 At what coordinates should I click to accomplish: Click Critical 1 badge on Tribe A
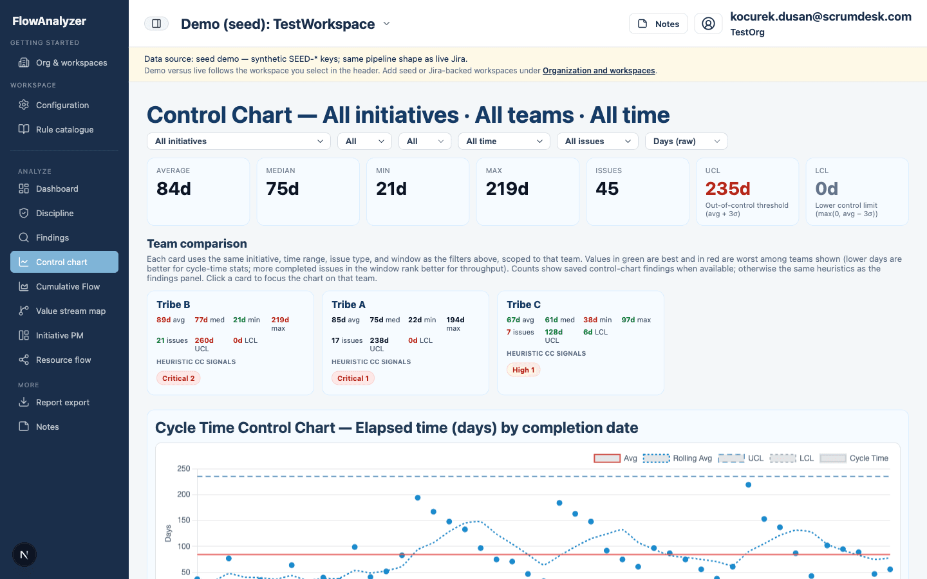click(x=353, y=378)
